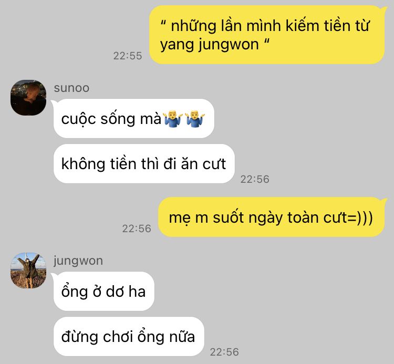Tap the first shrugging man emoji
Viewport: 394px width, 364px height.
173,119
